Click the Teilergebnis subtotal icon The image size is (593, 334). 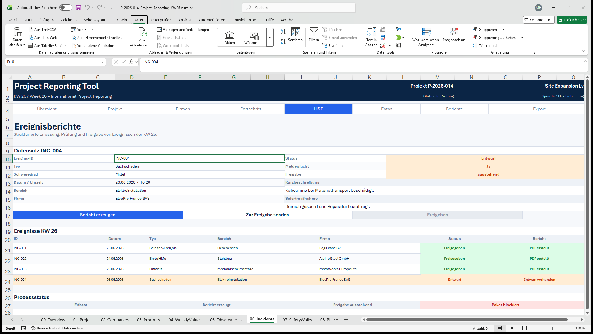(475, 45)
